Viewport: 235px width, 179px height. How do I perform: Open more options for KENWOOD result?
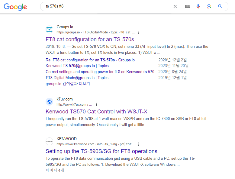pyautogui.click(x=138, y=144)
